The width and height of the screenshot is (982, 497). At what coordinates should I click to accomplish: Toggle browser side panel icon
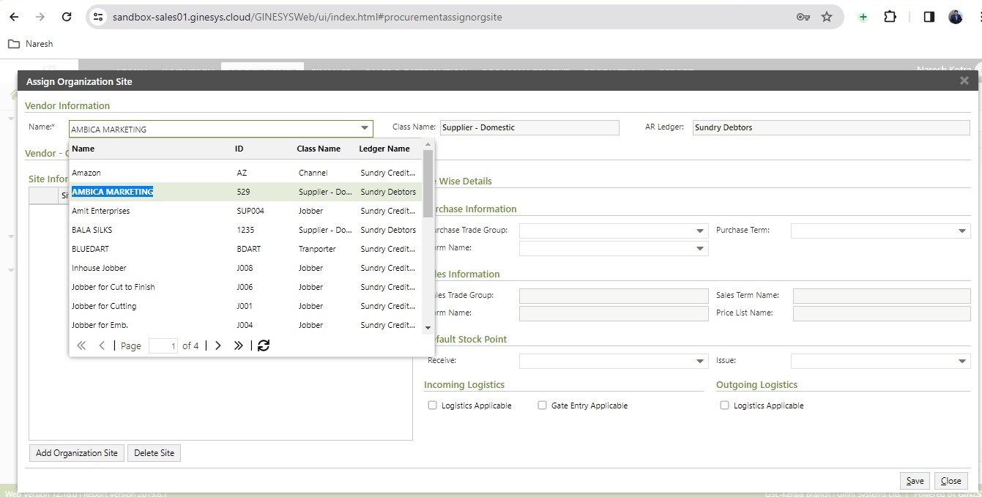coord(929,17)
